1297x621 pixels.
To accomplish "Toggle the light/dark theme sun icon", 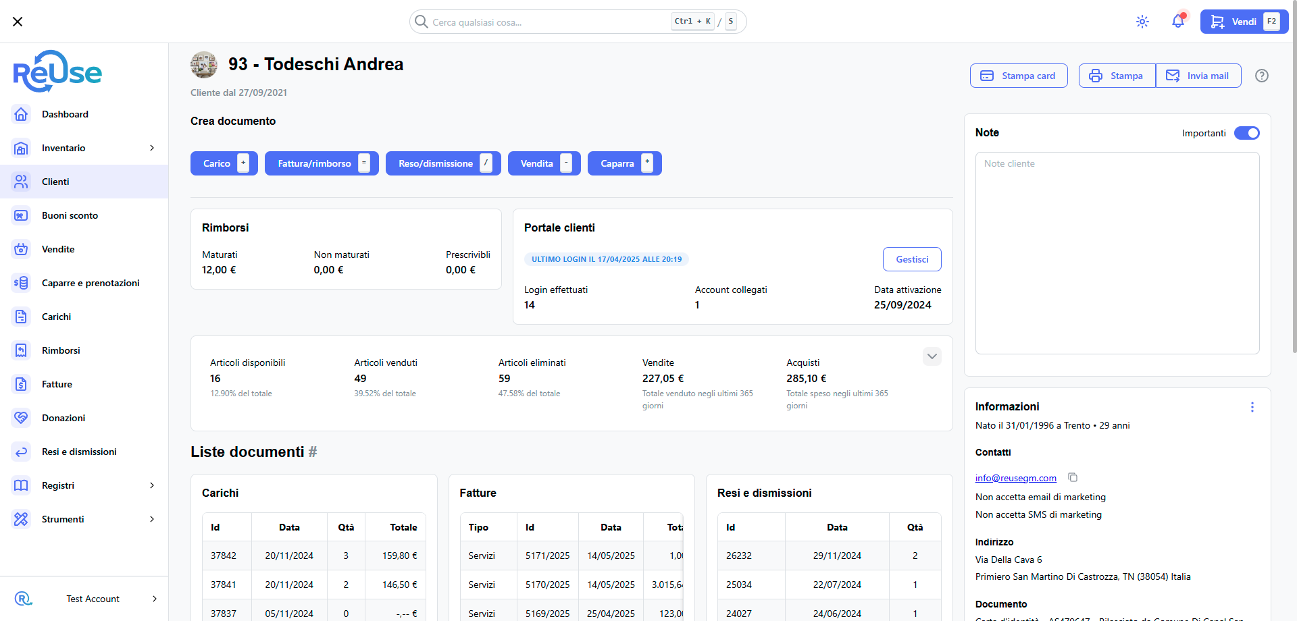I will pyautogui.click(x=1142, y=22).
